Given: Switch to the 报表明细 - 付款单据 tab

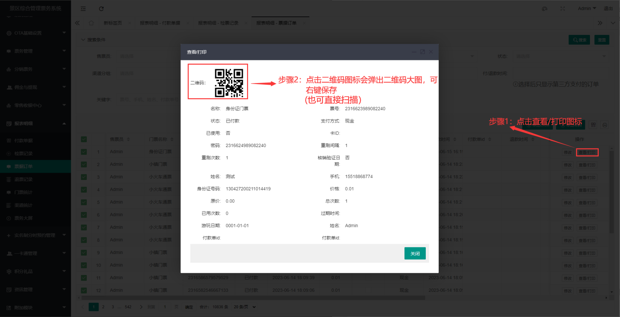Looking at the screenshot, I should [x=160, y=23].
